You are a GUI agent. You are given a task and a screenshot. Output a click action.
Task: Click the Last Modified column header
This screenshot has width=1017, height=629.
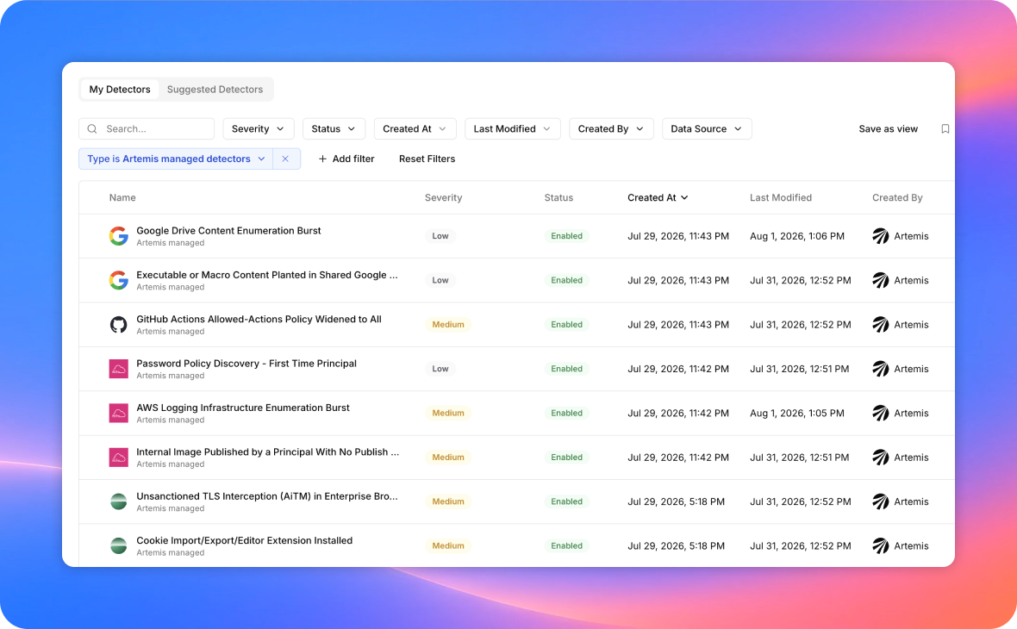pos(781,198)
